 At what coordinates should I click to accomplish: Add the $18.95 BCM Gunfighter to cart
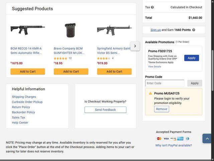pyautogui.click(x=71, y=71)
